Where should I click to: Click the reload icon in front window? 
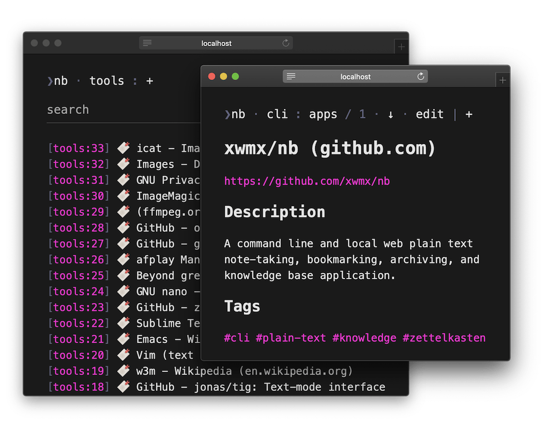click(421, 77)
